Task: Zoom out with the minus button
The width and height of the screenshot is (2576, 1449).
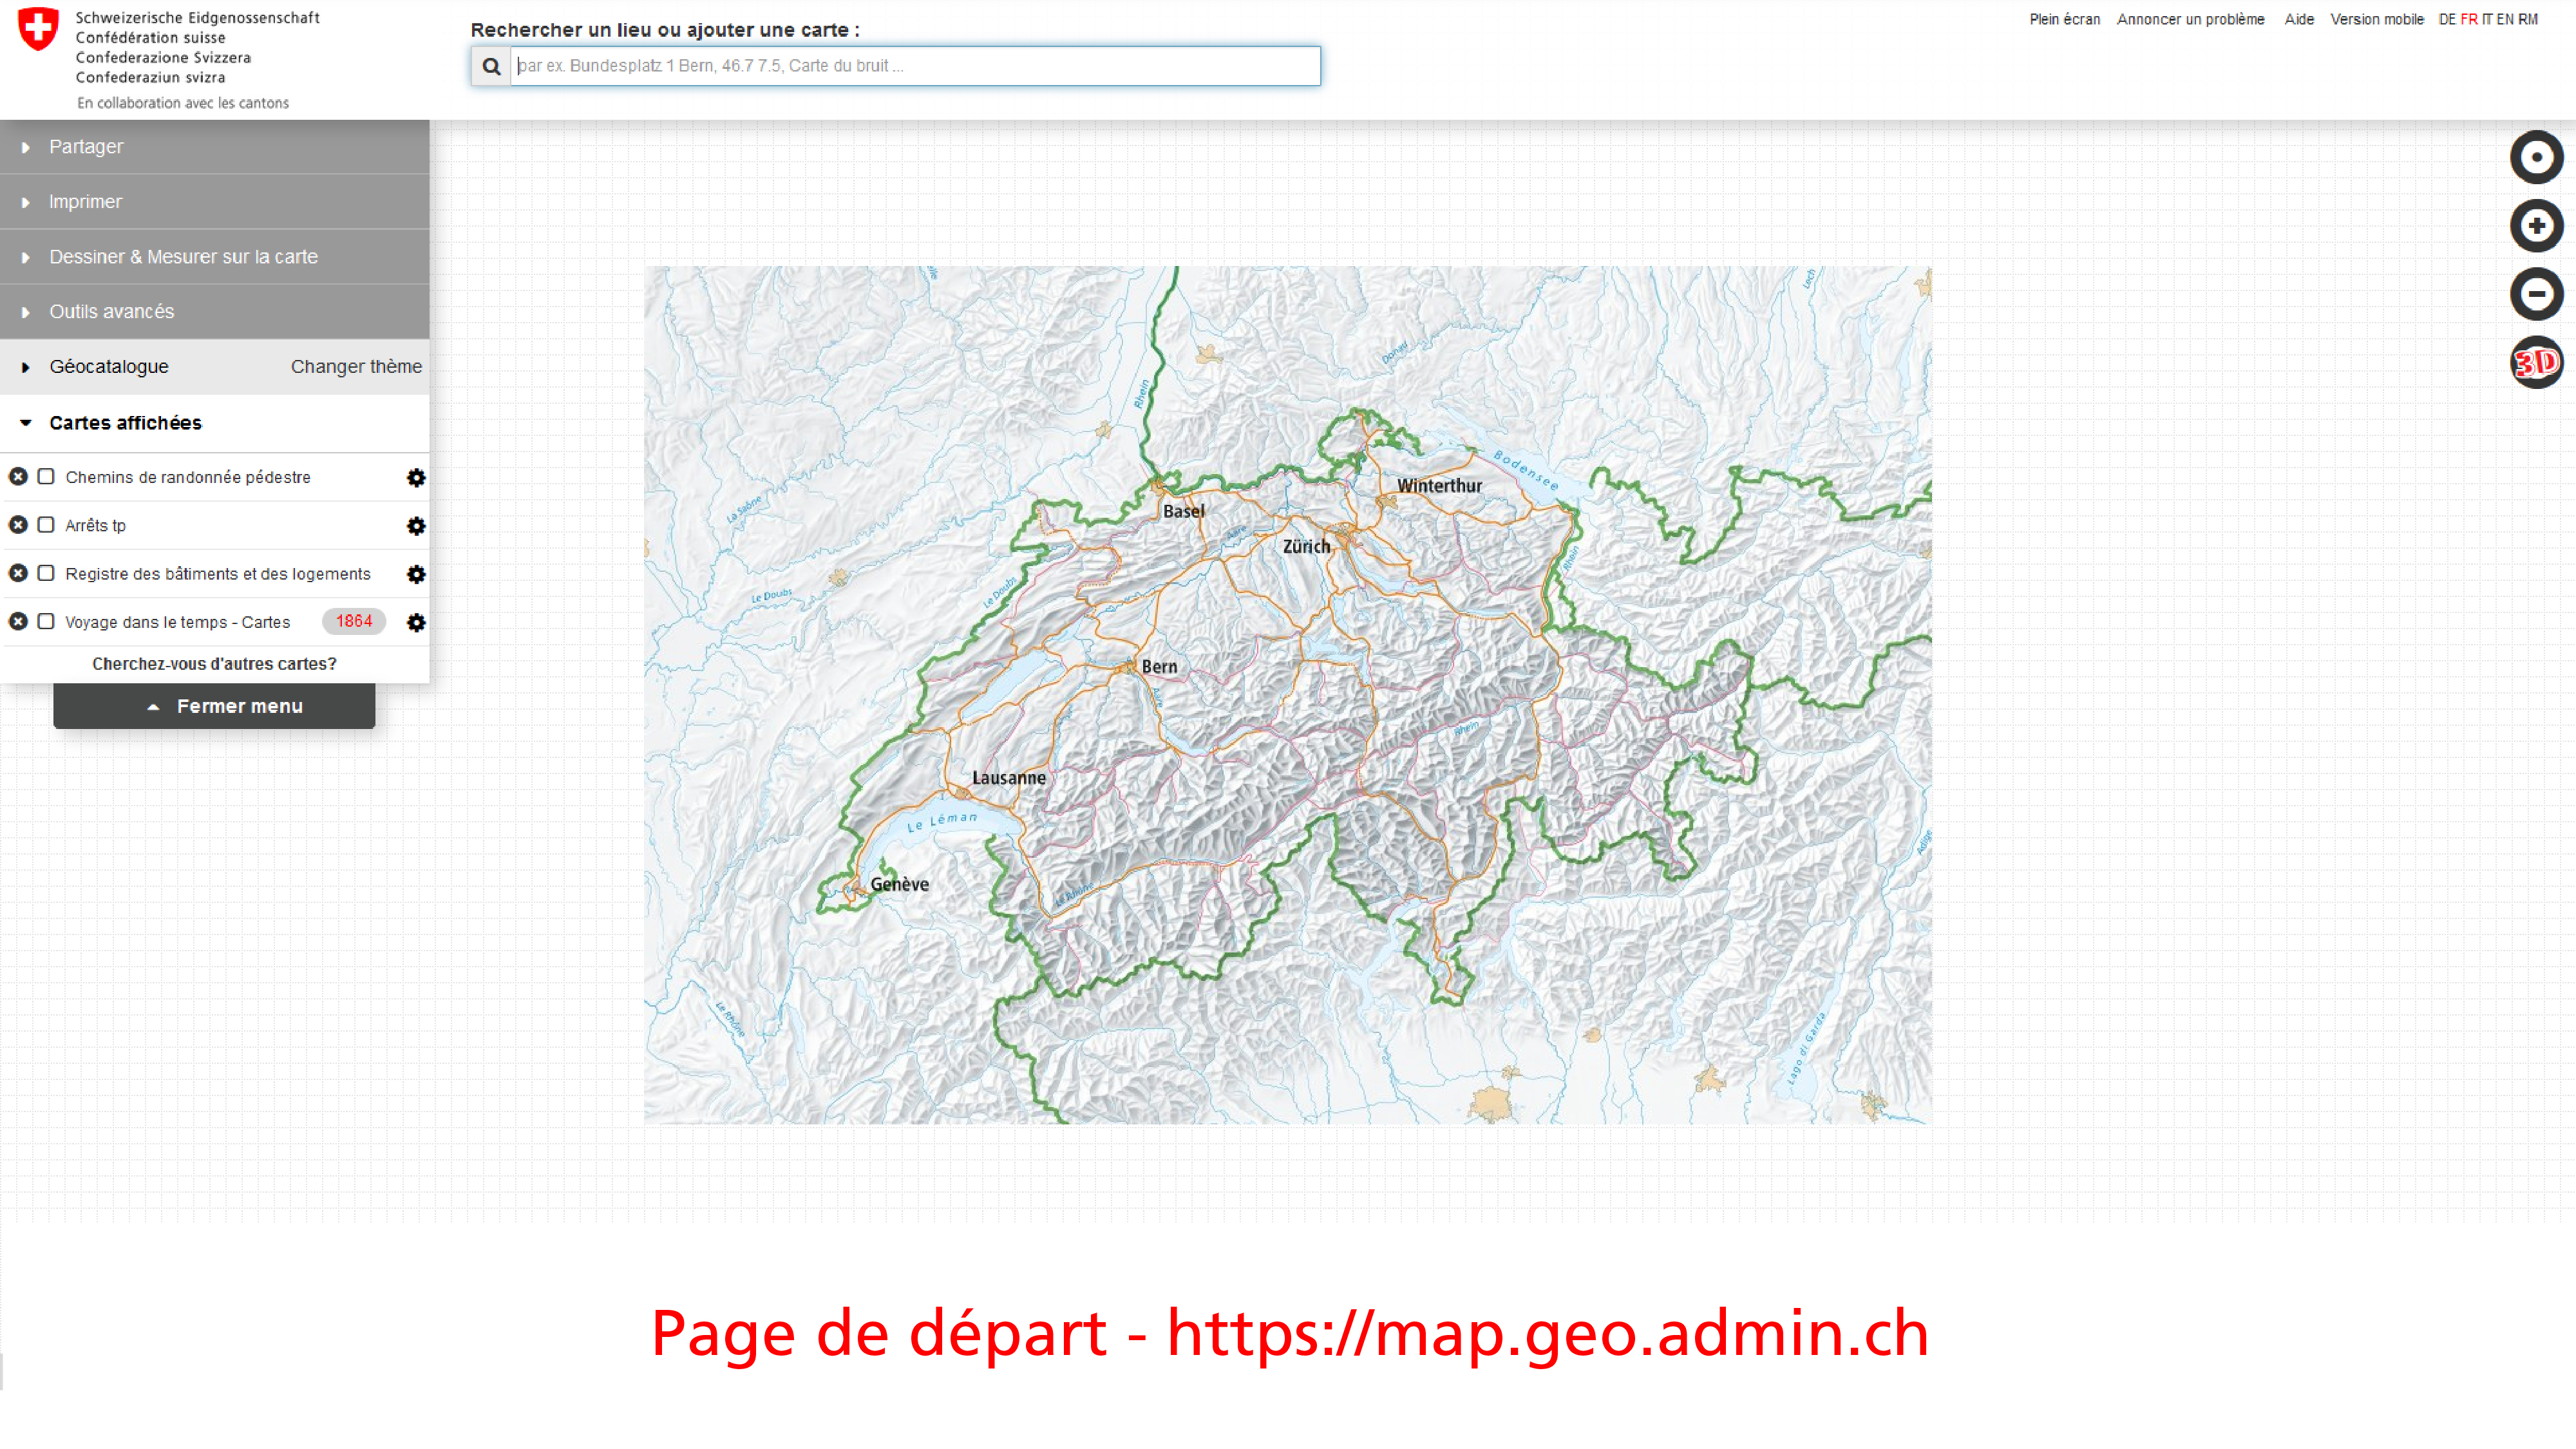Action: coord(2536,294)
